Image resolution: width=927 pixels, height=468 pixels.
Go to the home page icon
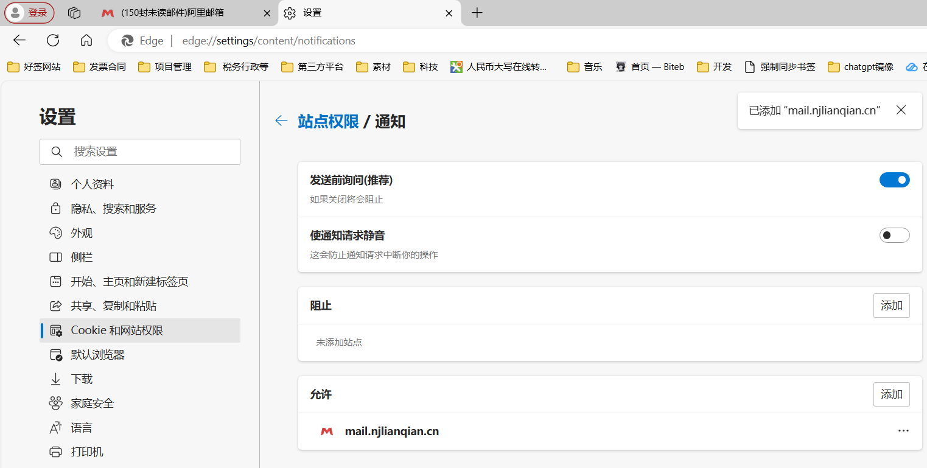point(86,40)
